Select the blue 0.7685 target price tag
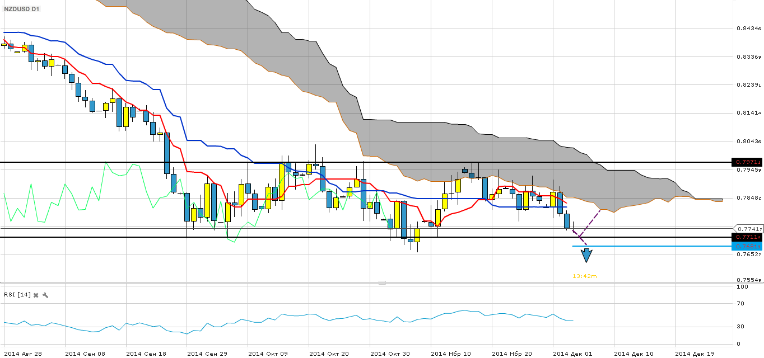This screenshot has height=358, width=764. click(748, 246)
